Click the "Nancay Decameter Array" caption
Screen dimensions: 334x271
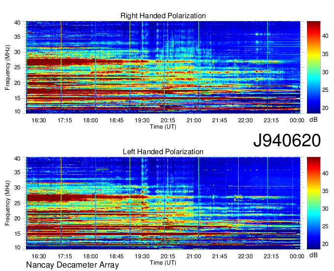pyautogui.click(x=72, y=265)
